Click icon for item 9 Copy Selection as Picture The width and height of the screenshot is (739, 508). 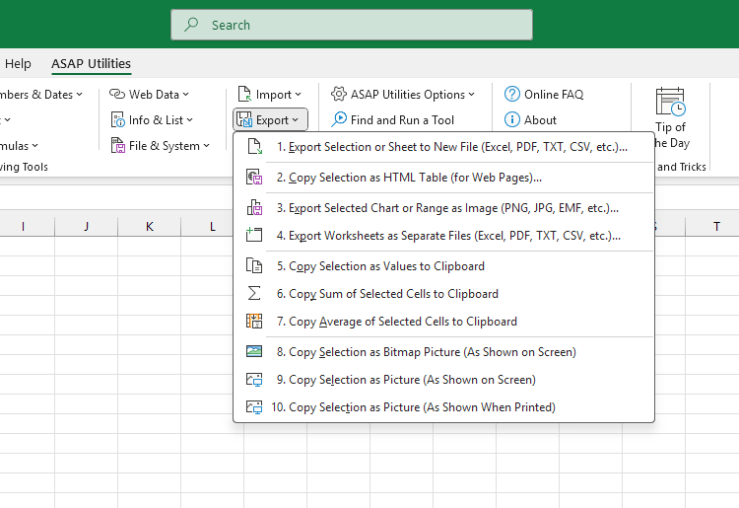point(254,380)
